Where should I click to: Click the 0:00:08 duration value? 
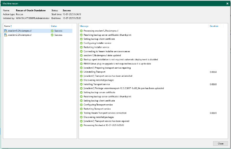point(213,84)
